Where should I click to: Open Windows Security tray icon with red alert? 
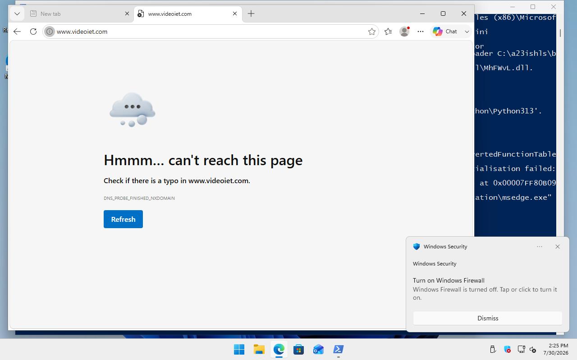[507, 349]
